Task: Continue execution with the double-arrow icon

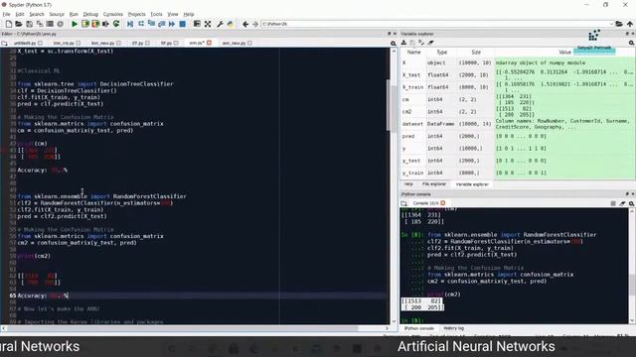Action: [172, 24]
